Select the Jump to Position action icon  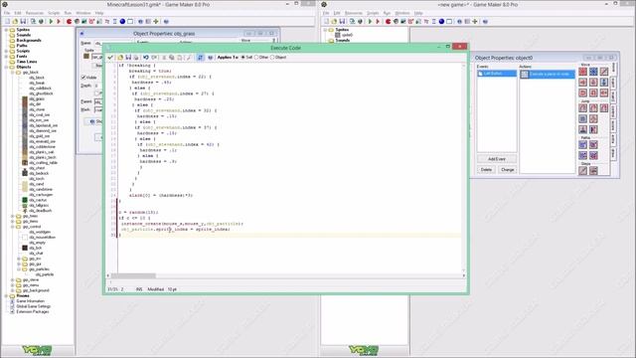point(583,108)
